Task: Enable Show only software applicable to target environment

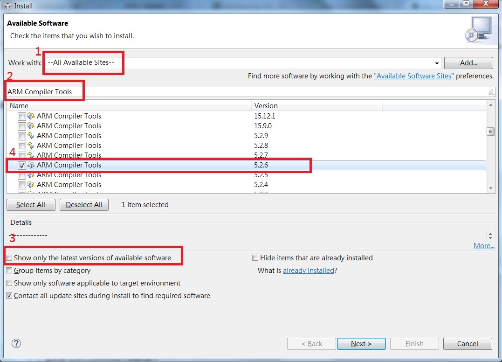Action: (9, 283)
